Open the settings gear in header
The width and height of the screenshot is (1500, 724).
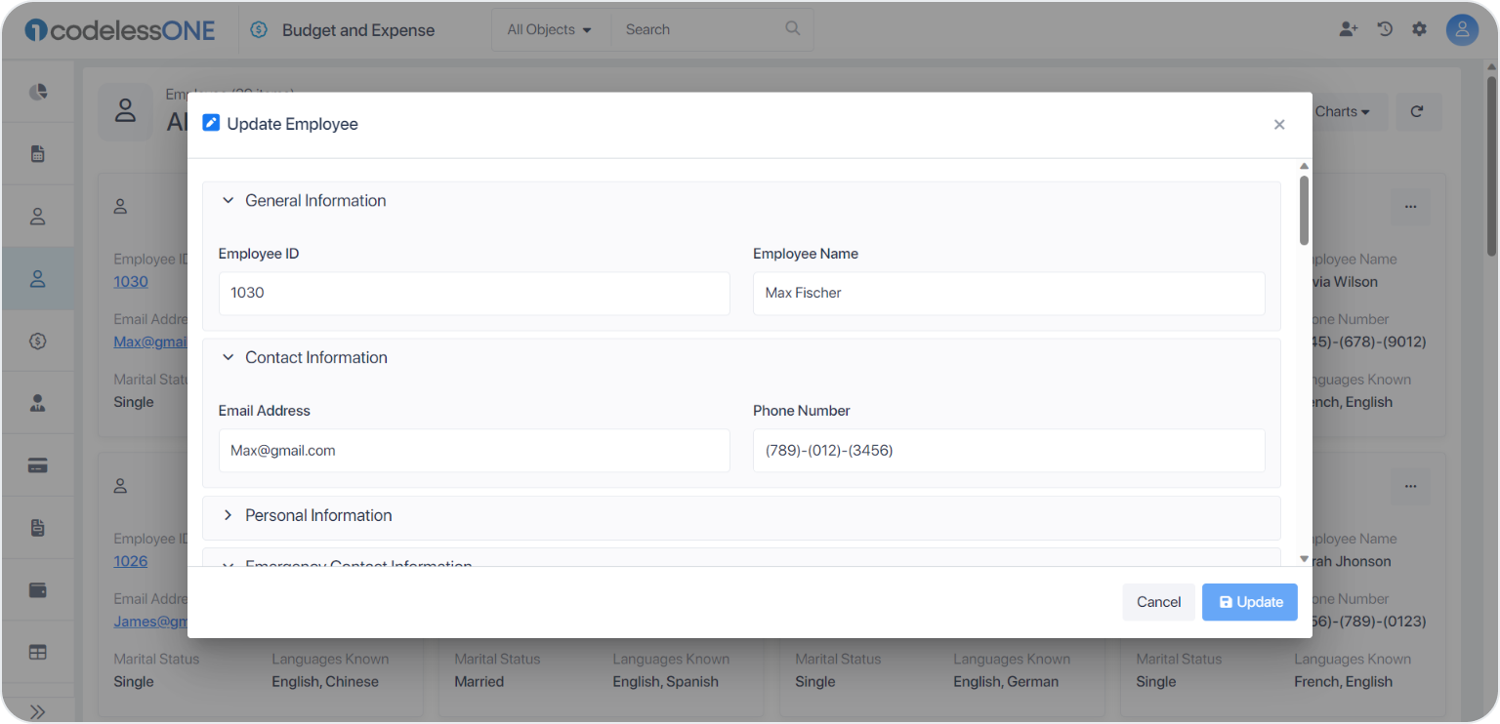point(1419,29)
